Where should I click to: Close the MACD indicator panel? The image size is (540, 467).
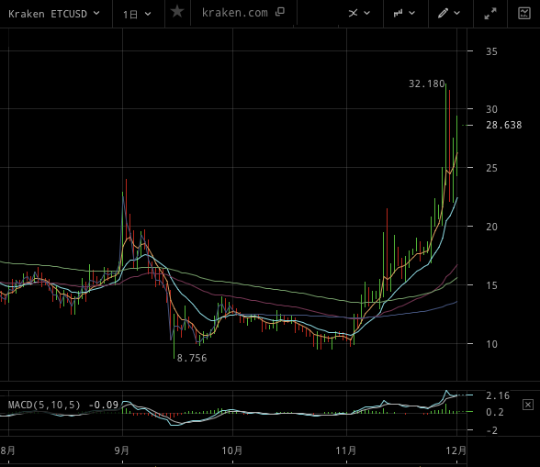point(527,405)
